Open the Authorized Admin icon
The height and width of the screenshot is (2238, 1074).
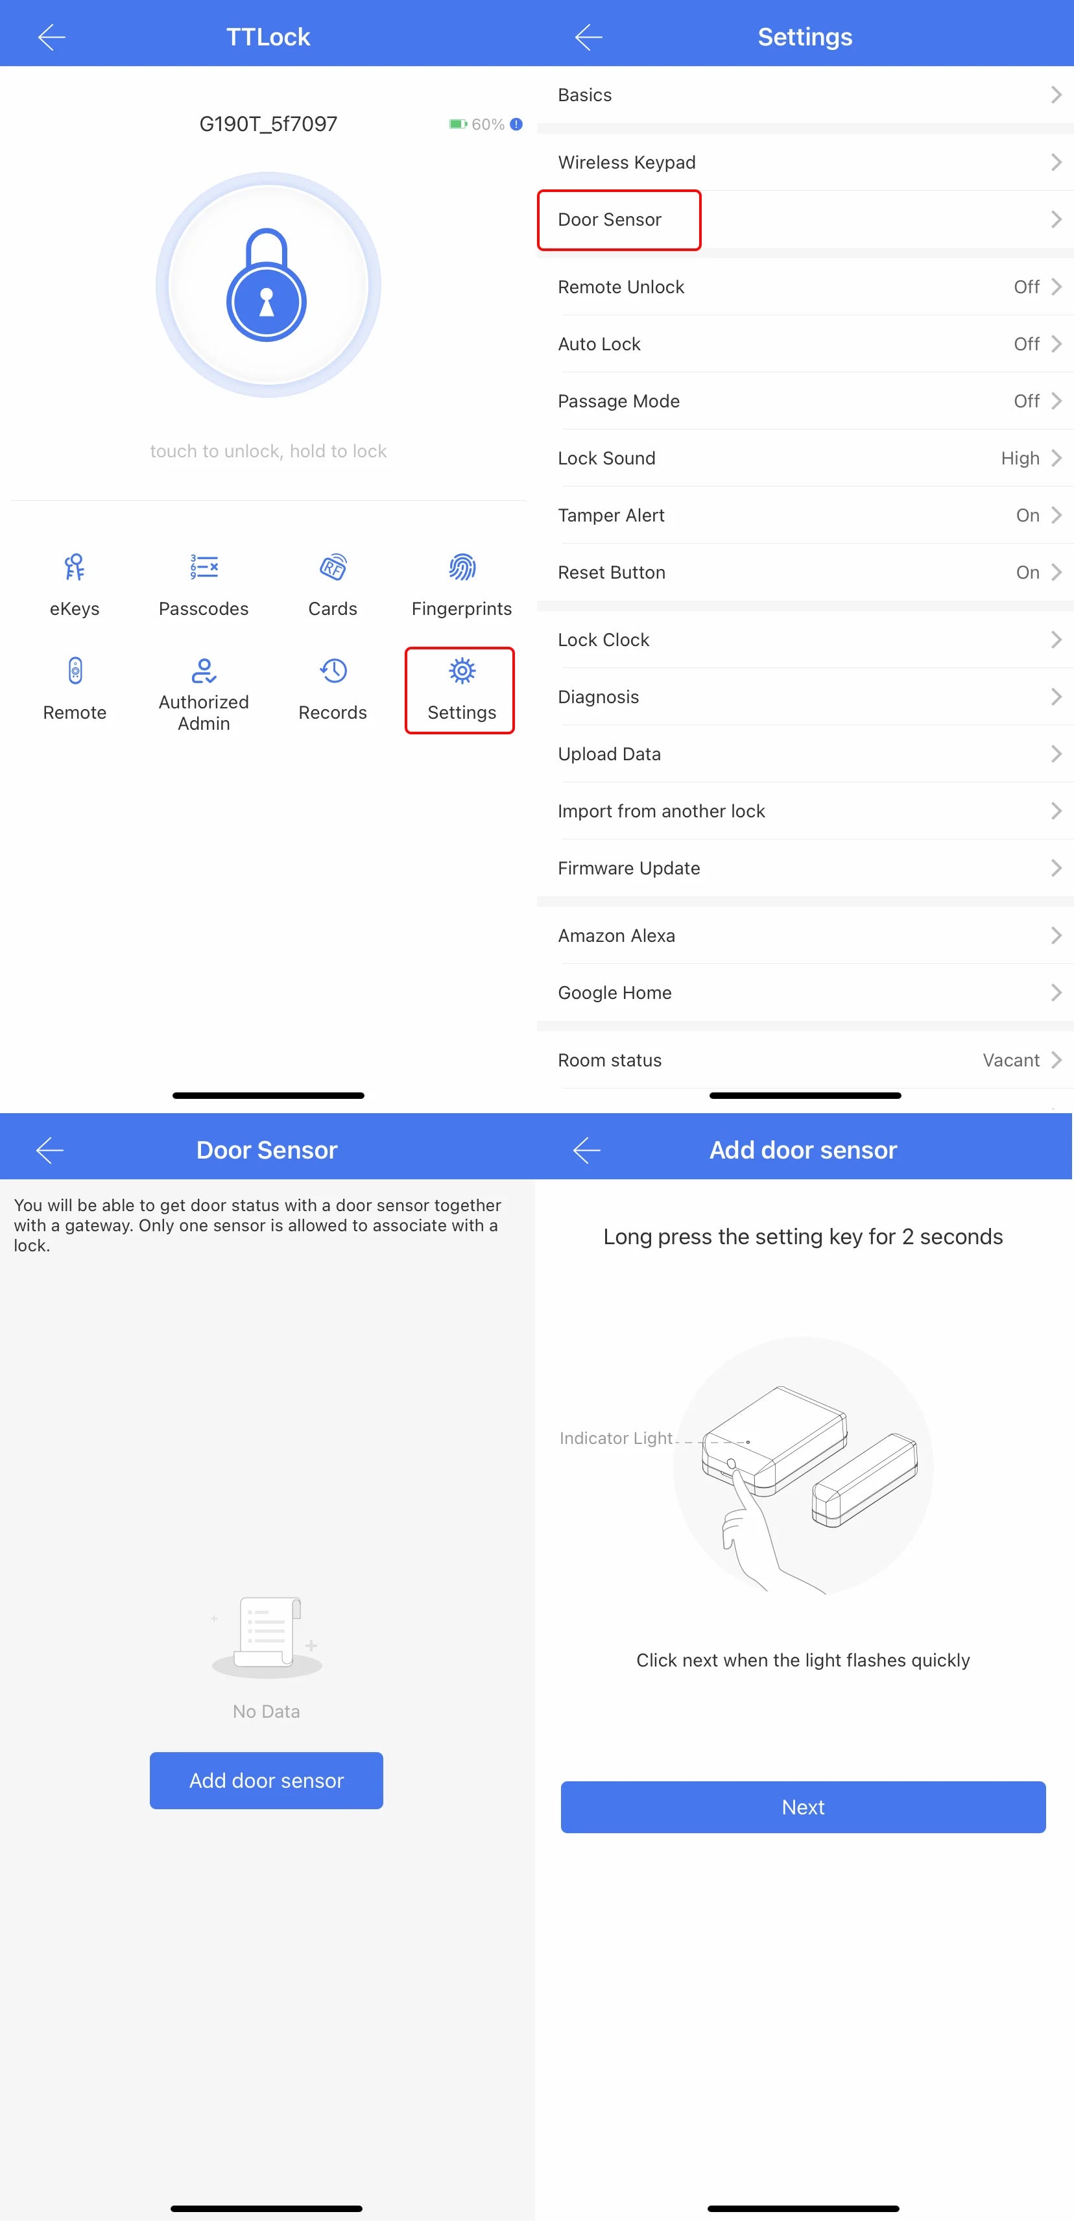pyautogui.click(x=204, y=671)
